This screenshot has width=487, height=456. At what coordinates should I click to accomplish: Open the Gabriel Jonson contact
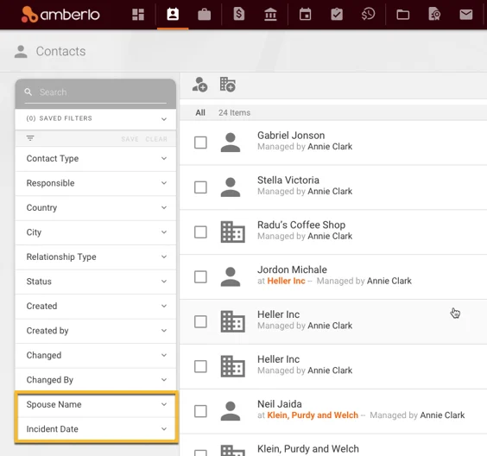(291, 136)
